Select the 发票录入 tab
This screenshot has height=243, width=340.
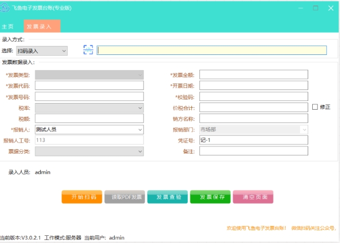(x=42, y=26)
